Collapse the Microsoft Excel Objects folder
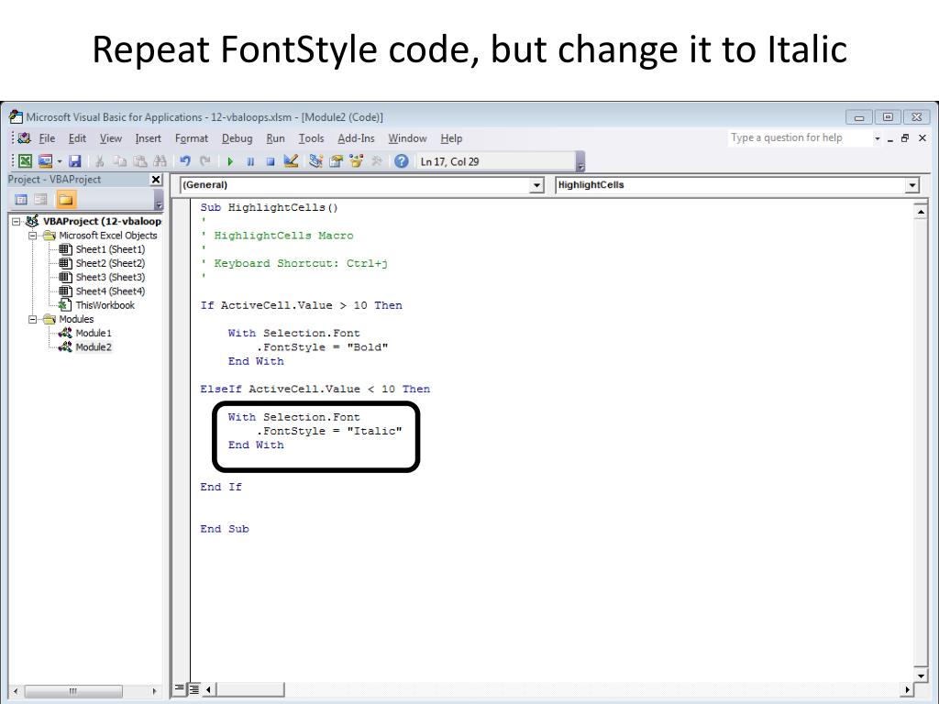 (33, 236)
